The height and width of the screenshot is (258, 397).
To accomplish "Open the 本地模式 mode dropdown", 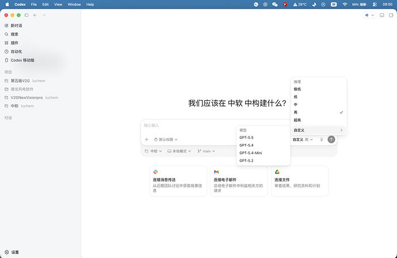I will 180,151.
